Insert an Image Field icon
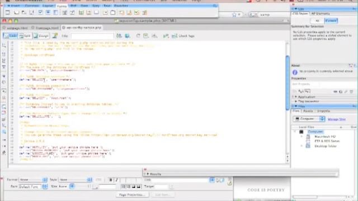 click(x=81, y=12)
